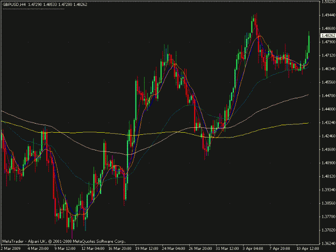Viewport: 336px width, 252px height.
Task: Click the 3 Apr 04:00 time label
Action: point(253,249)
